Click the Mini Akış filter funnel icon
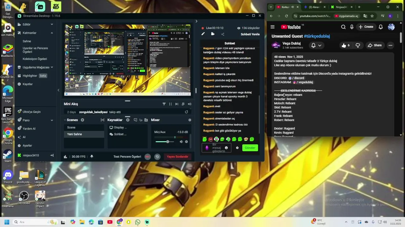Viewport: 405px width, 227px height. (164, 104)
